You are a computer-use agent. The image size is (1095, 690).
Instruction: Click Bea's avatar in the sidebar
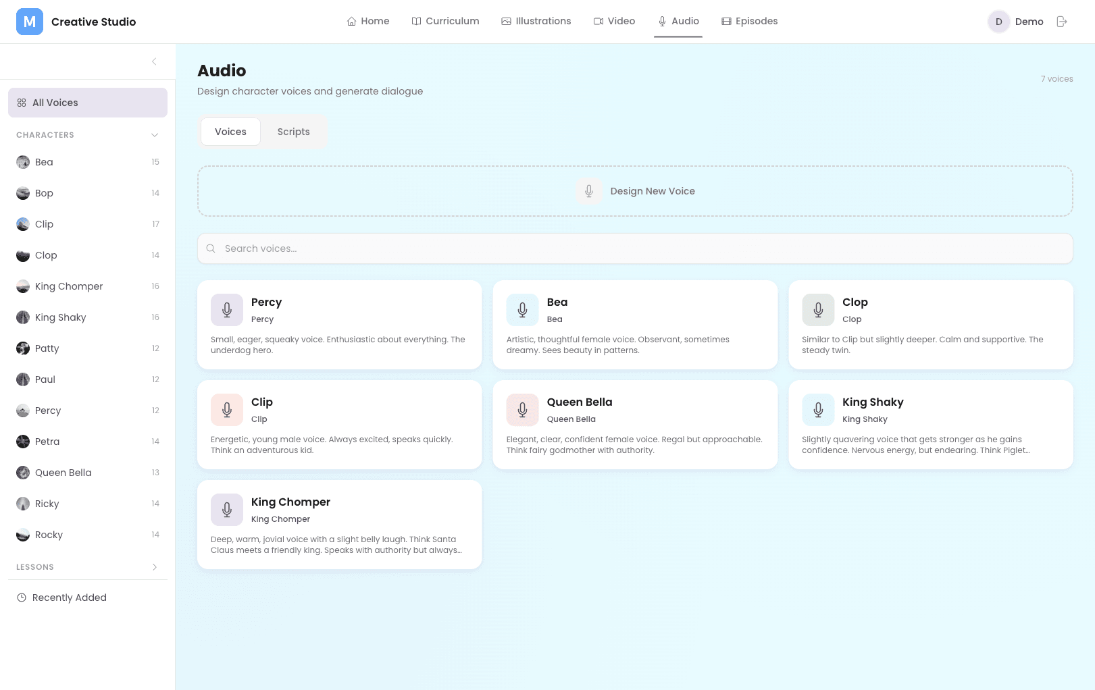pyautogui.click(x=23, y=162)
